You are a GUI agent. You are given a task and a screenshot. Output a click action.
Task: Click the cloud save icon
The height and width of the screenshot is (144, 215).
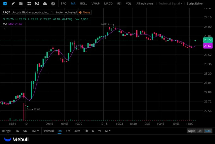pyautogui.click(x=45, y=3)
